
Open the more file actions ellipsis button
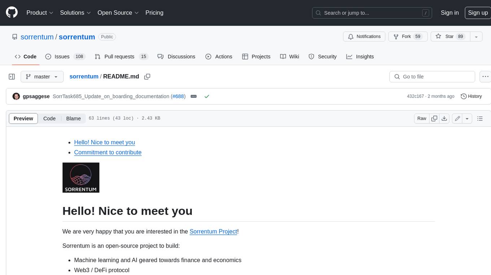tap(485, 77)
